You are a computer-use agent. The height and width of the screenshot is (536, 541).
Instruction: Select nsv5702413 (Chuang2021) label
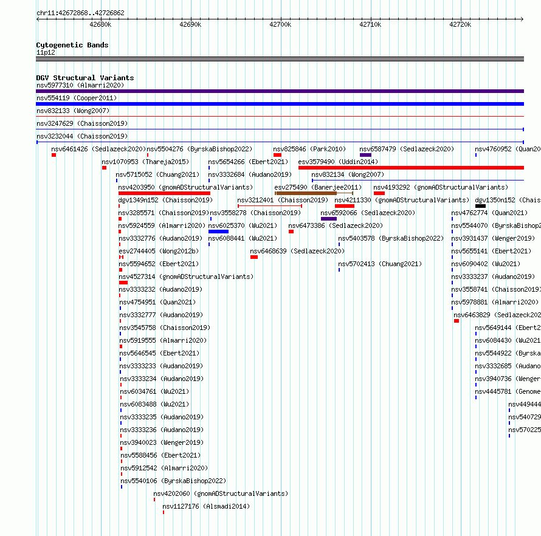380,264
